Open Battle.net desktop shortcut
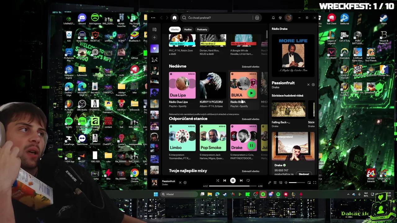The height and width of the screenshot is (223, 397). tap(345, 19)
